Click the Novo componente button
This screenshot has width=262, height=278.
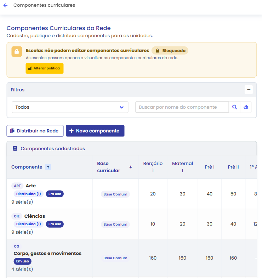[x=95, y=131]
